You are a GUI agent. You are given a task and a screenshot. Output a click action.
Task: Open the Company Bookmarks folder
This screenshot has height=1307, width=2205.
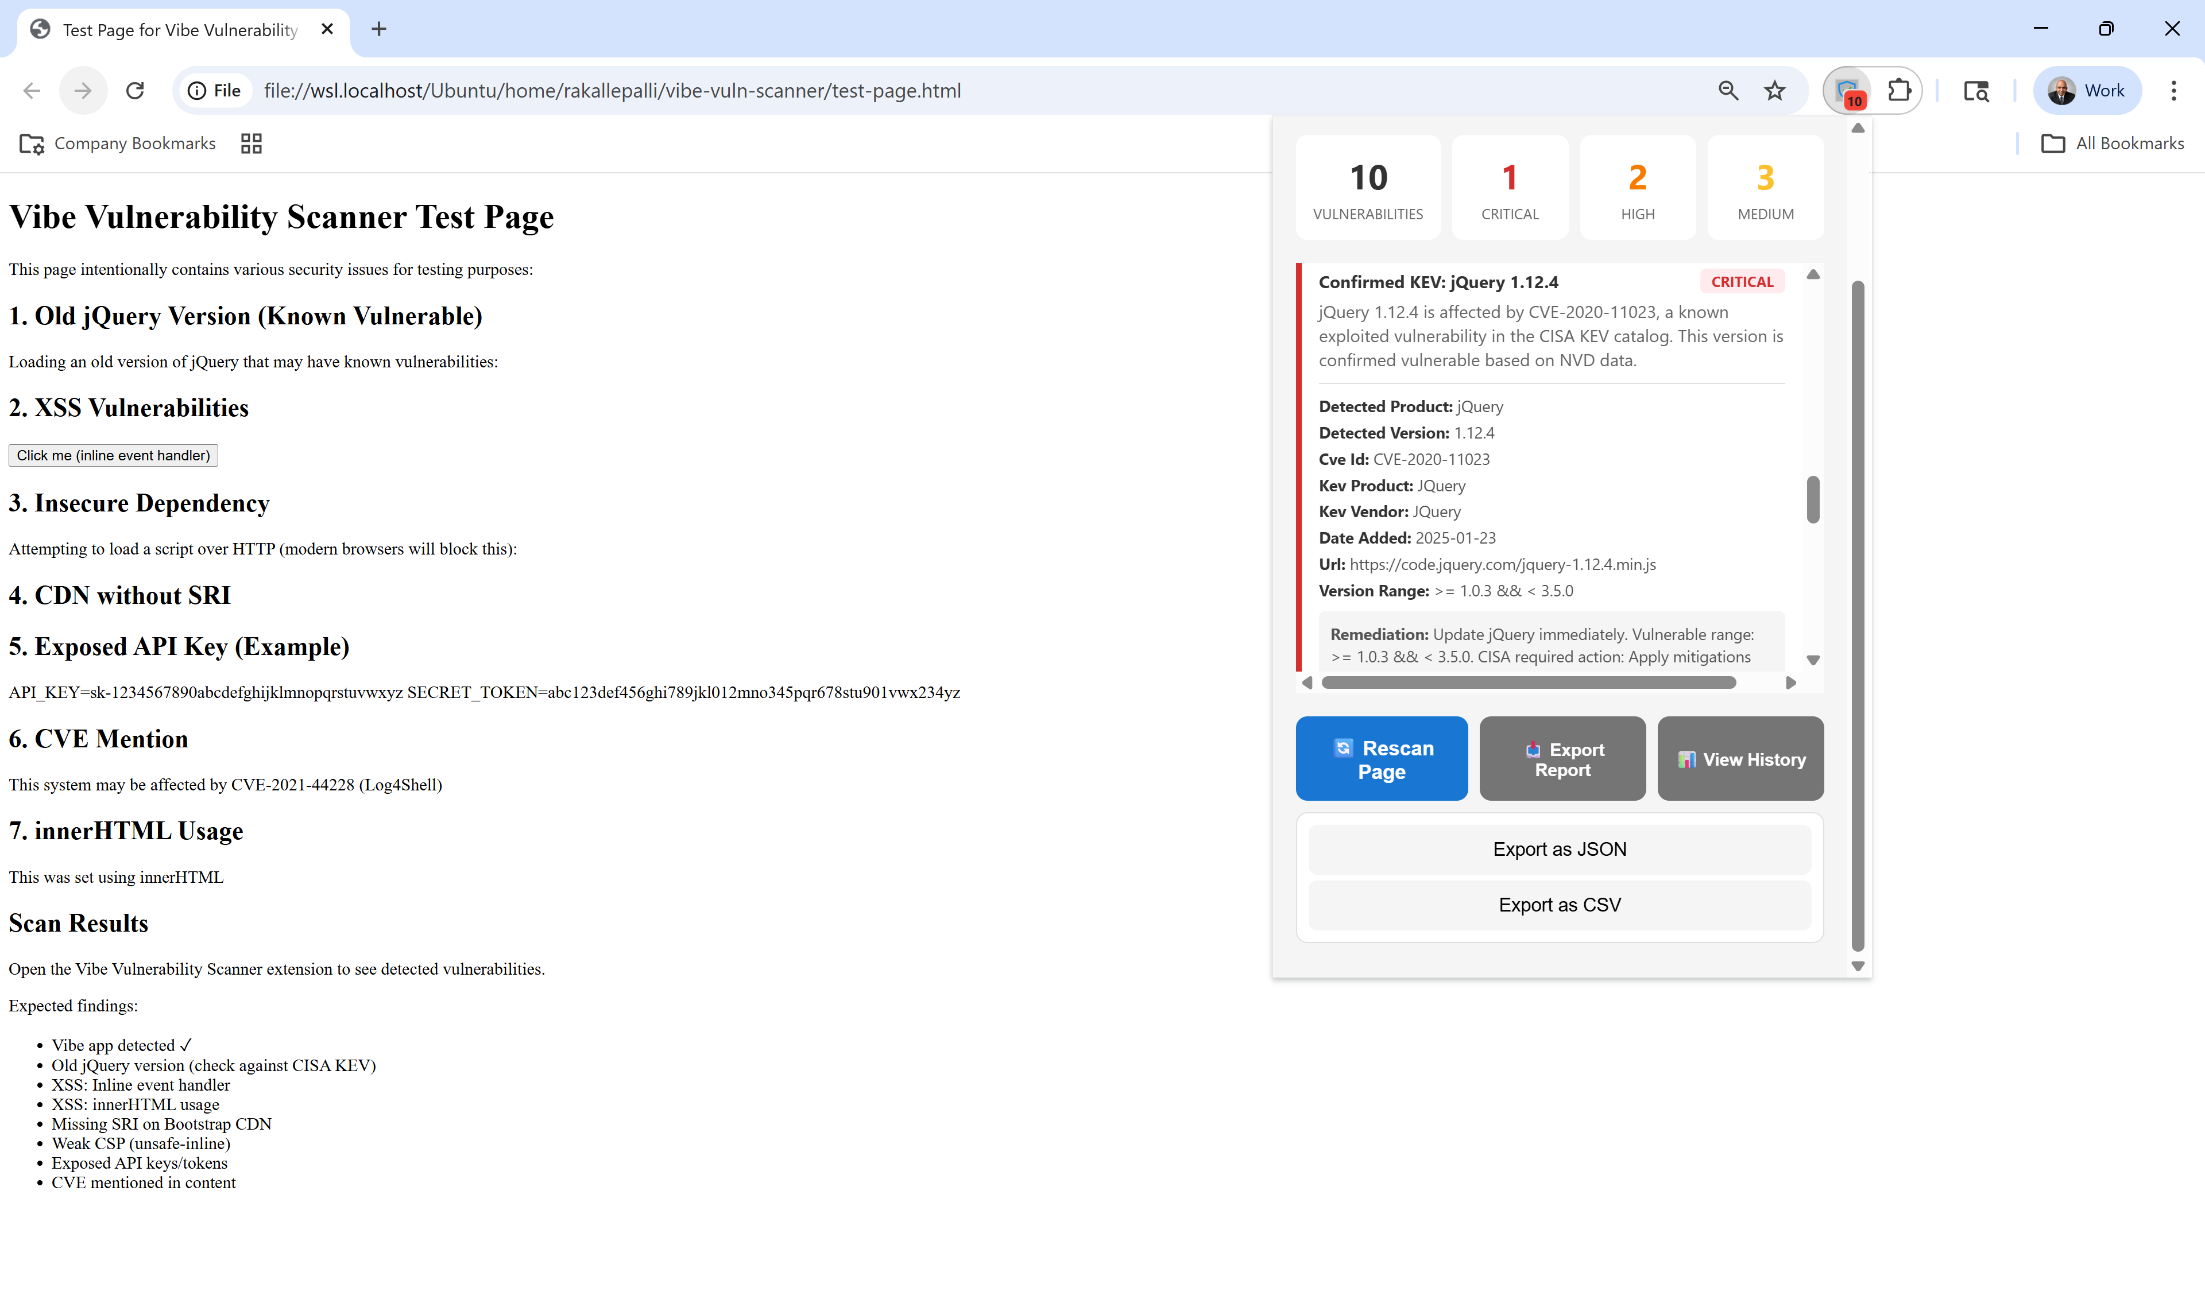(x=118, y=144)
